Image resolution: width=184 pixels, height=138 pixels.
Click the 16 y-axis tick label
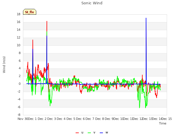(x=18, y=22)
